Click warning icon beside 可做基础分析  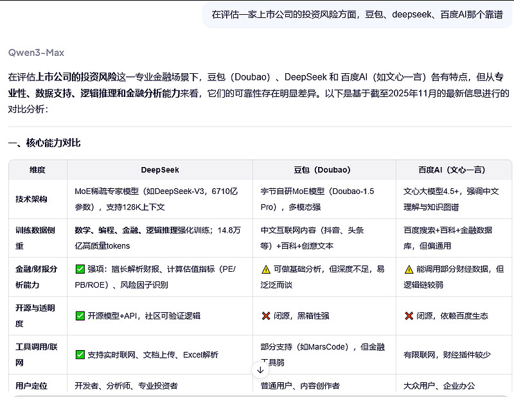click(x=266, y=269)
